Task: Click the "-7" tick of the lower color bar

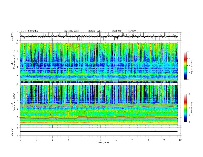Action: [x=189, y=122]
